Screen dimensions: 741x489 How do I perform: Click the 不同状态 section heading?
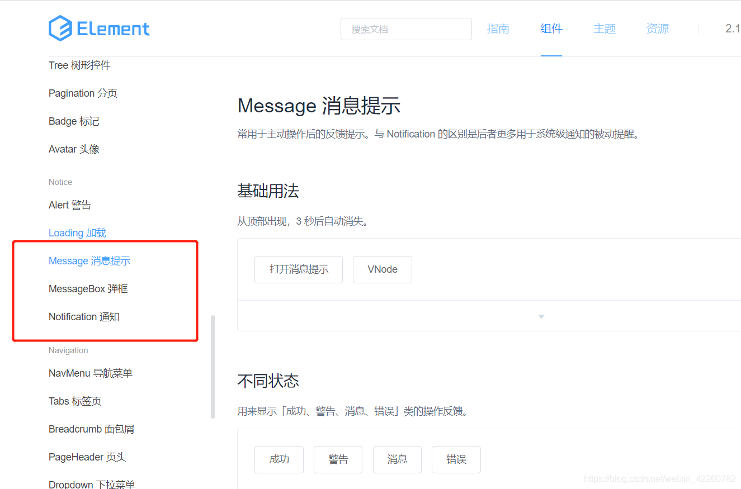[x=268, y=381]
